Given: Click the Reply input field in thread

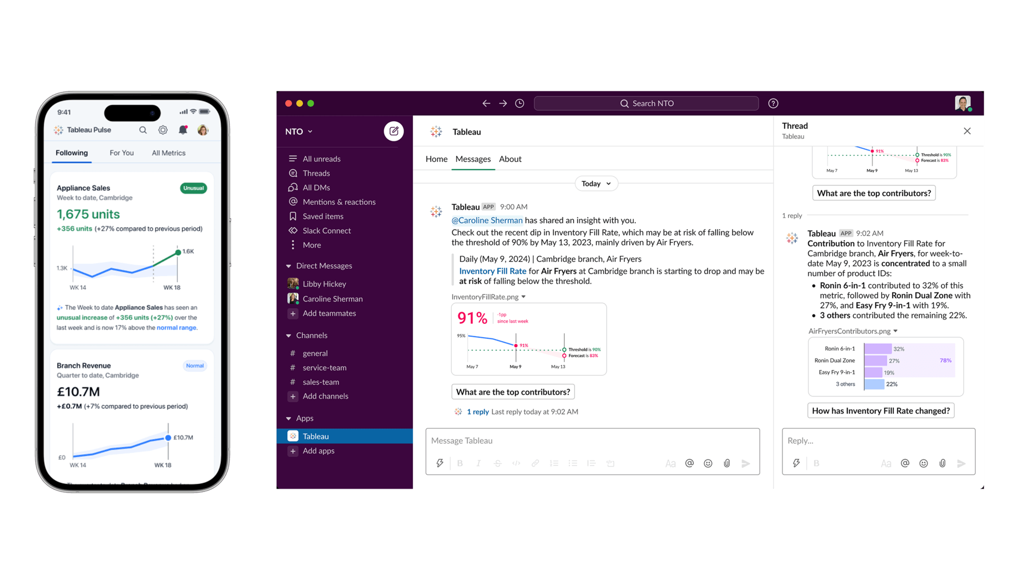Looking at the screenshot, I should [878, 440].
